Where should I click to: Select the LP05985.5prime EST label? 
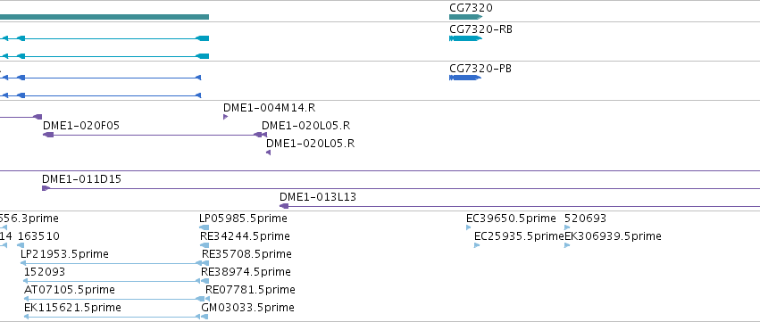pos(243,219)
